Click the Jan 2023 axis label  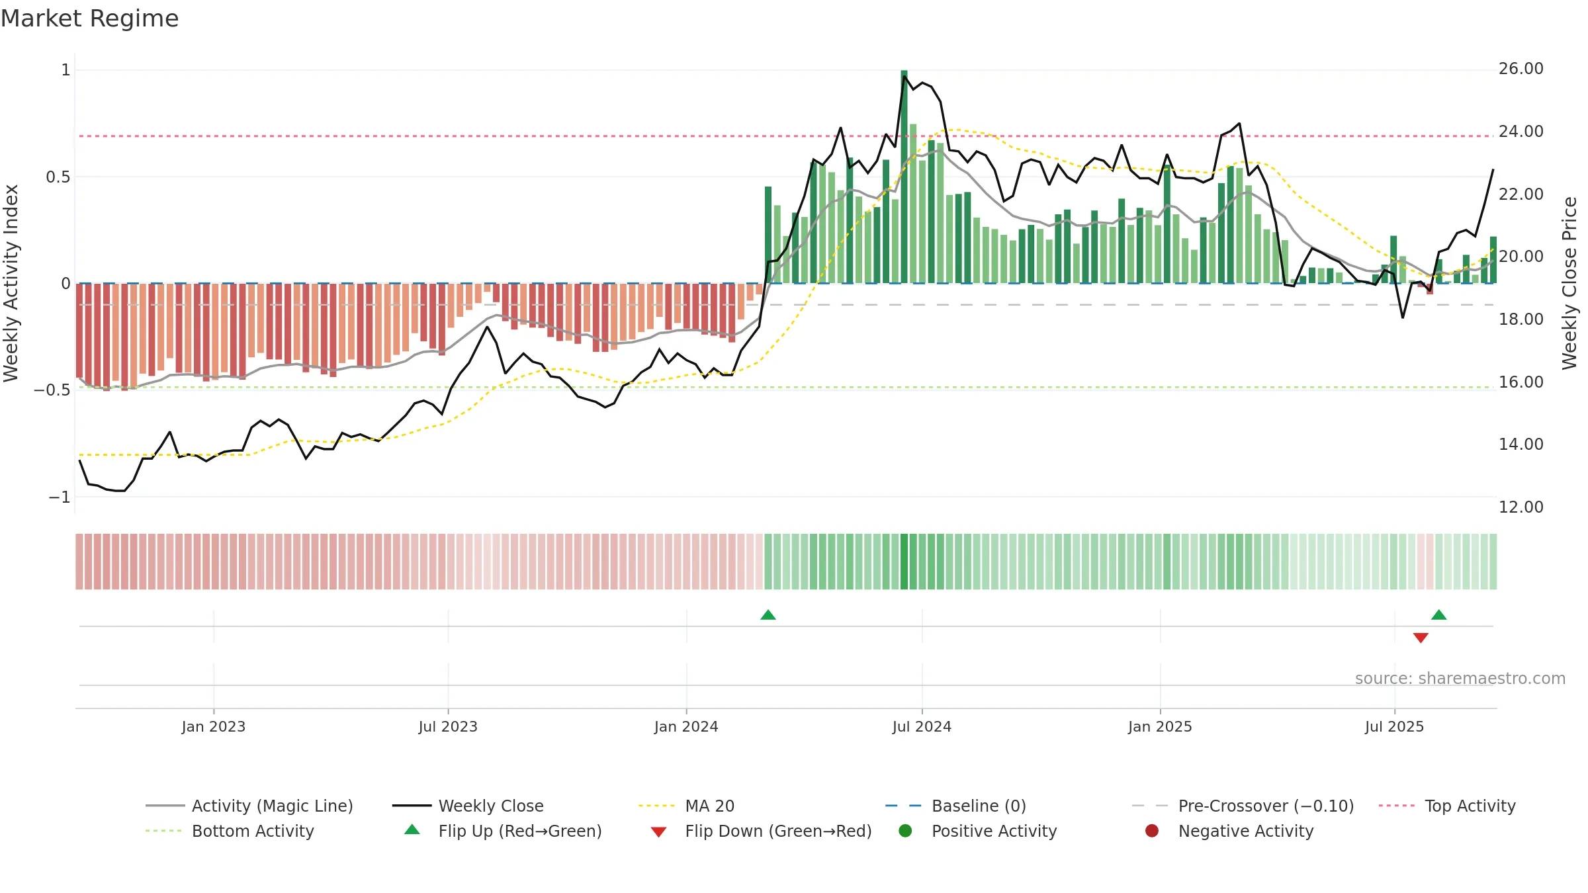click(x=214, y=726)
